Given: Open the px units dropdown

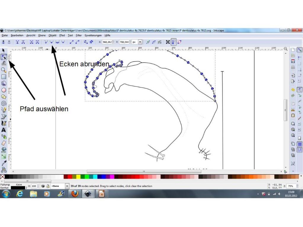Looking at the screenshot, I should (x=140, y=42).
